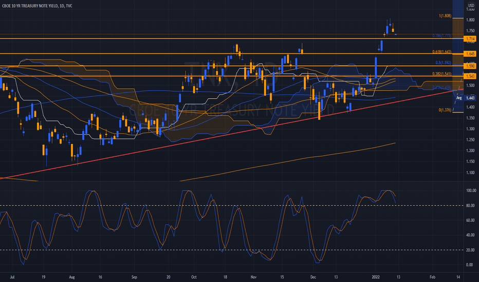
Task: Click the 1.300 price axis label
Action: 470,129
